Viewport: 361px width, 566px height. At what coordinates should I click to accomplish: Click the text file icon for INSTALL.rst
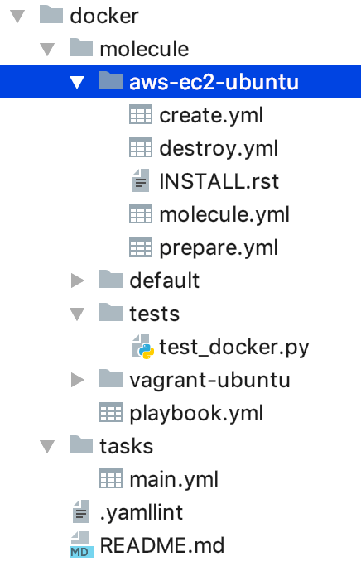tap(141, 180)
